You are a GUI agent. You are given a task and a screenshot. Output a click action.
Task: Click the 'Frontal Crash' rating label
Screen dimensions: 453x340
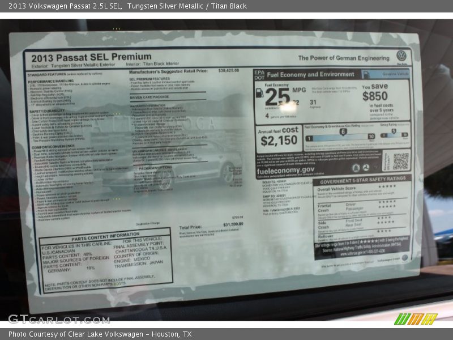(324, 208)
